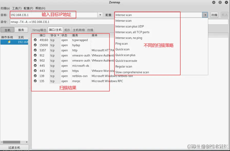This screenshot has height=151, width=230.
Task: Click the tcpwrapped service cell
Action: coord(80,40)
